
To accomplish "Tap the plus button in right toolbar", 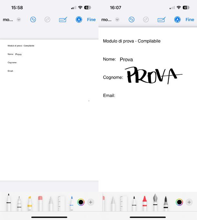I will click(x=189, y=202).
